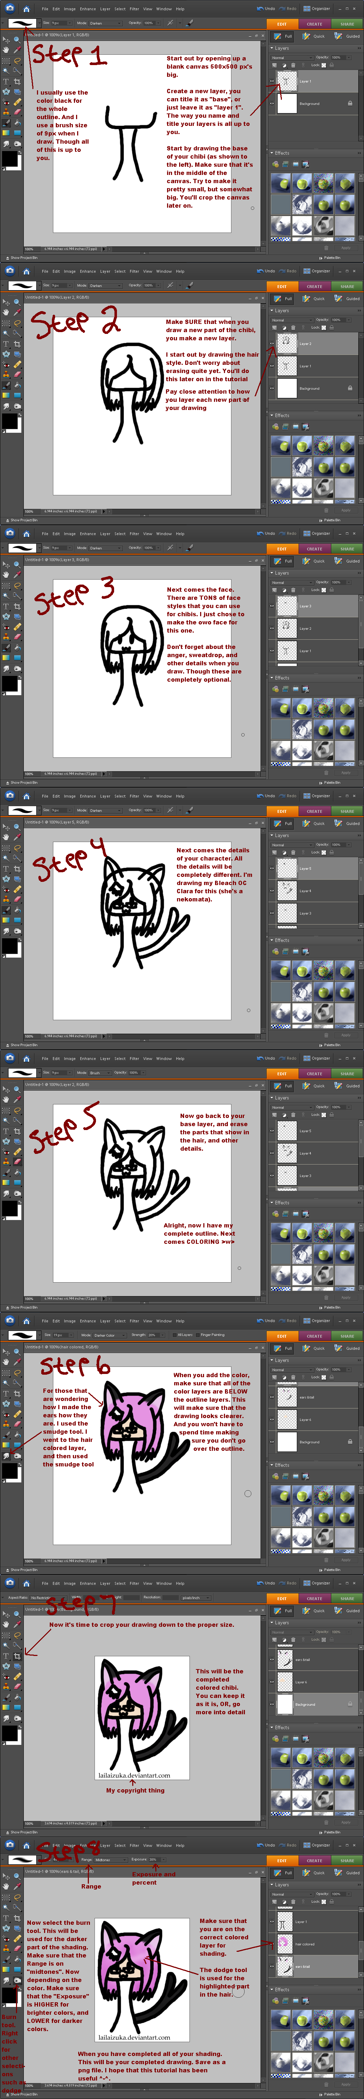The height and width of the screenshot is (2099, 364).
Task: Hide Layer 5 in Step 4 screenshot
Action: click(x=273, y=869)
